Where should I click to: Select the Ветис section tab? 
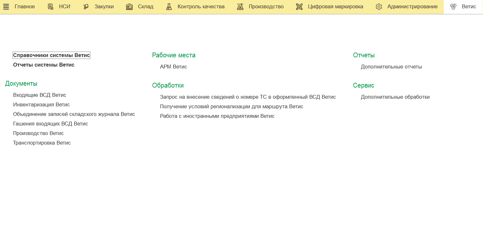pos(463,7)
